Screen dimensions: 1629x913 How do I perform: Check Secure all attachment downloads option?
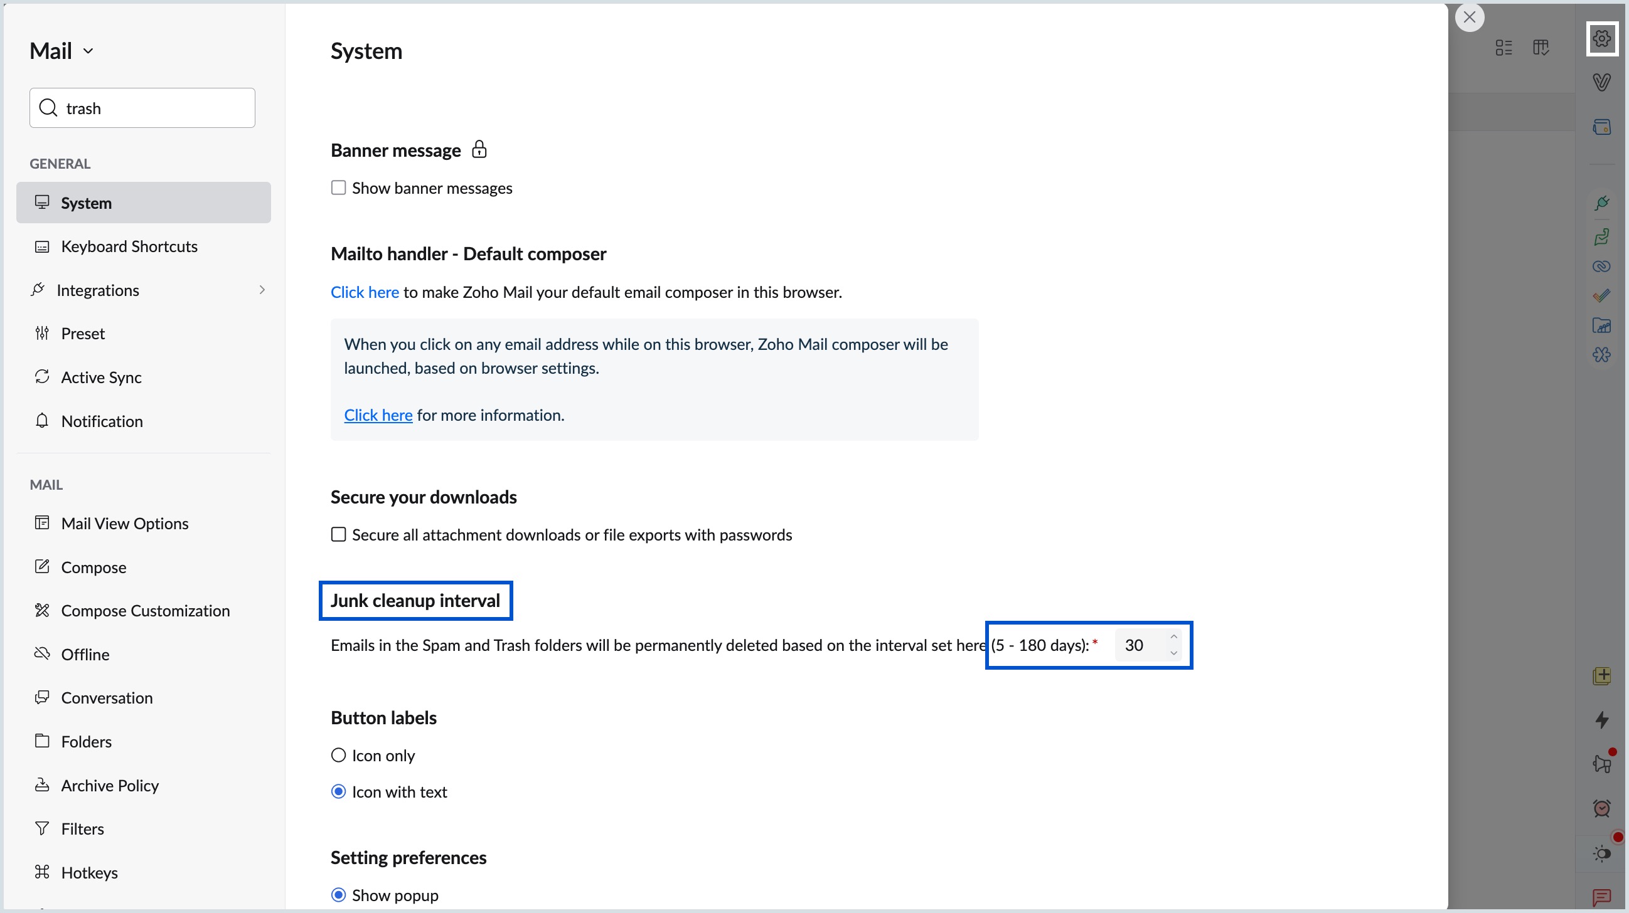coord(339,535)
